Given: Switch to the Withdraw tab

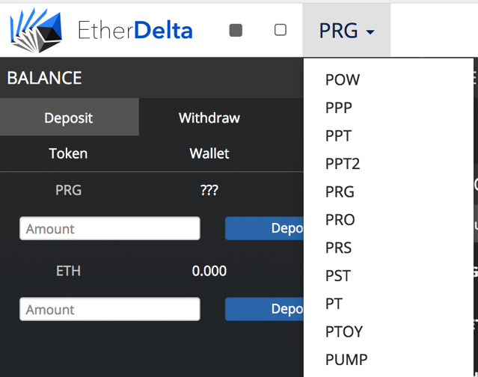Looking at the screenshot, I should point(209,117).
